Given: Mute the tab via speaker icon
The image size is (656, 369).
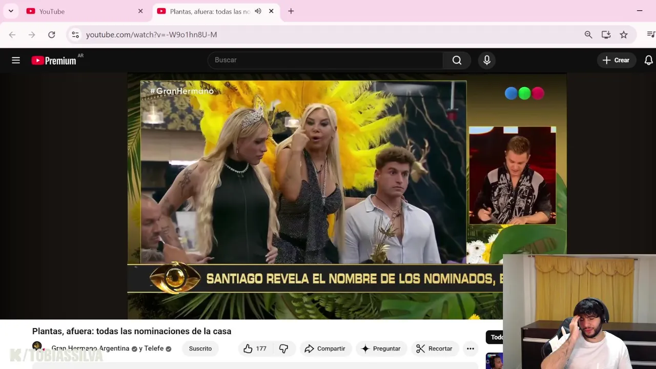Looking at the screenshot, I should (x=258, y=11).
